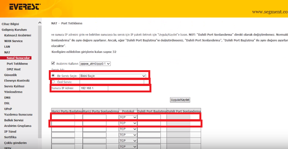Click third row Harici Portu Başlatma field
The height and width of the screenshot is (149, 288).
63,129
